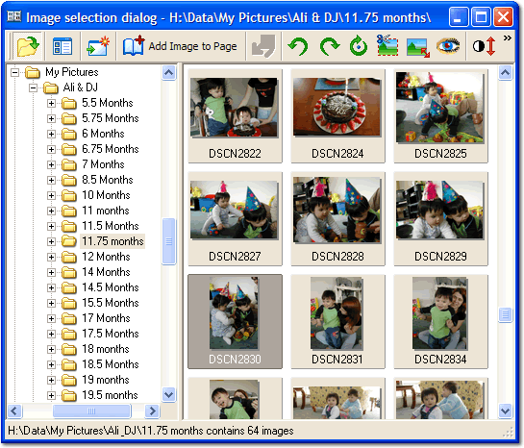Expand the 6 Months folder
Image resolution: width=524 pixels, height=448 pixels.
(x=51, y=134)
